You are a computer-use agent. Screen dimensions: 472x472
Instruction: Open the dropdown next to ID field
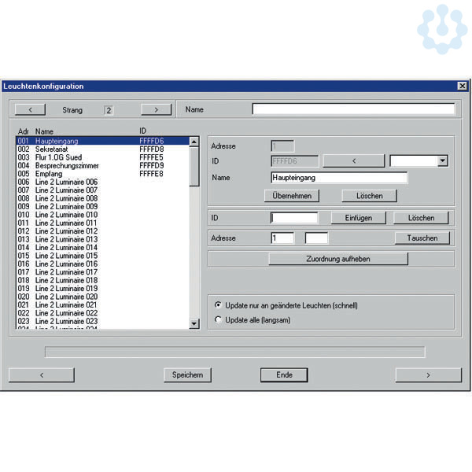pos(442,161)
